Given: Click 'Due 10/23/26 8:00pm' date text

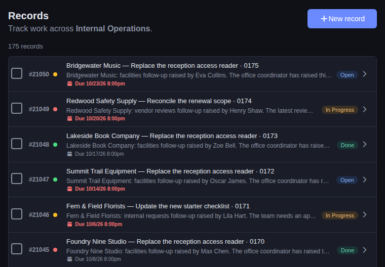Looking at the screenshot, I should 100,83.
